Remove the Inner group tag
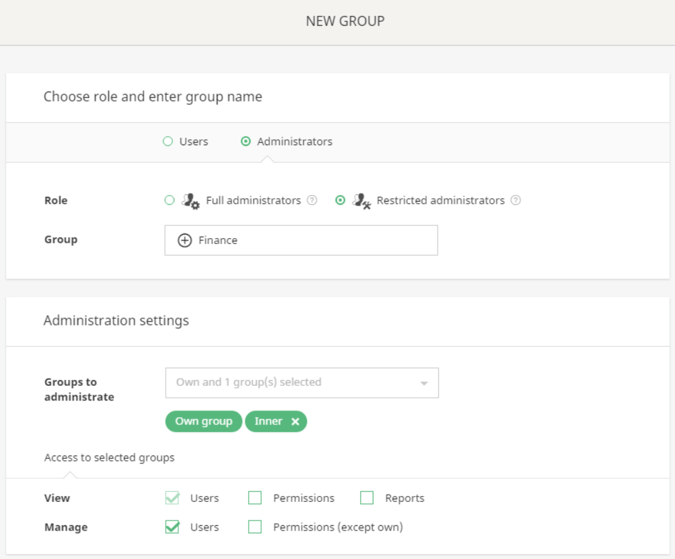 pyautogui.click(x=295, y=422)
